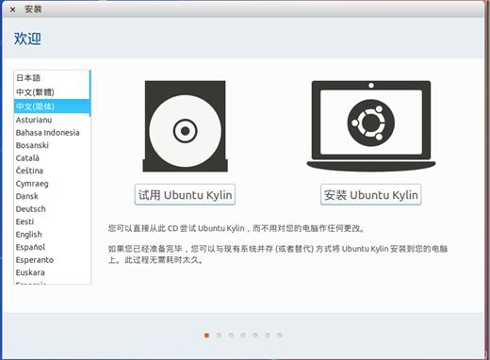Click the language list scrollbar
Viewport: 490px width, 360px height.
coord(90,93)
